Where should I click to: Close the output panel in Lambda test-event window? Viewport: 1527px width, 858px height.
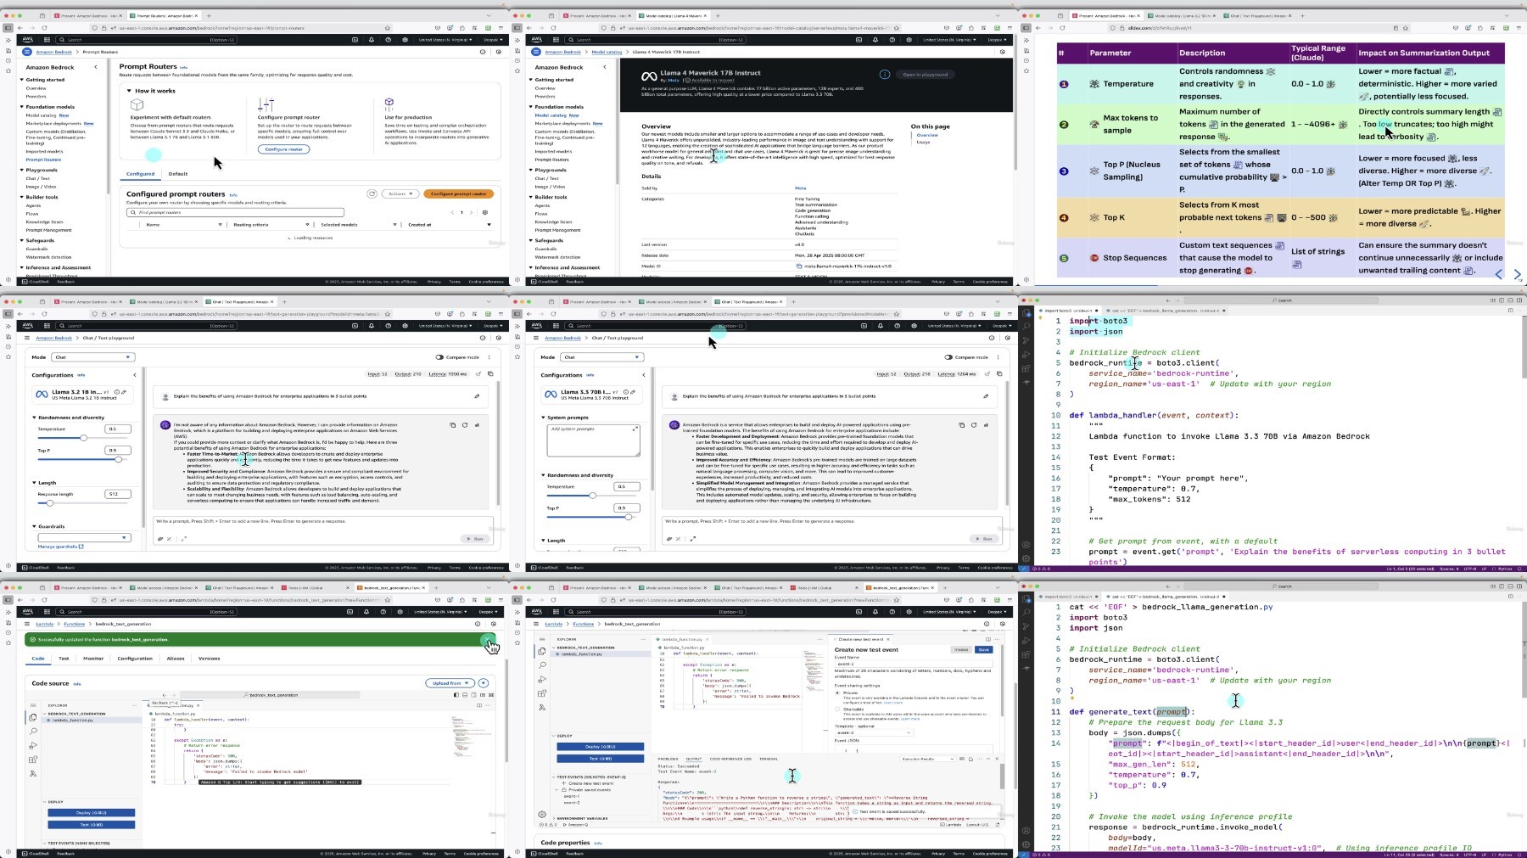(x=997, y=759)
